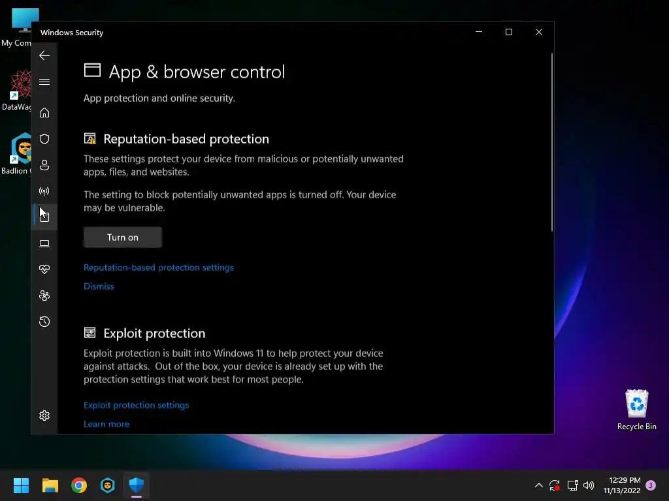Click the Windows Security vertical scrollbar
This screenshot has width=669, height=501.
551,142
